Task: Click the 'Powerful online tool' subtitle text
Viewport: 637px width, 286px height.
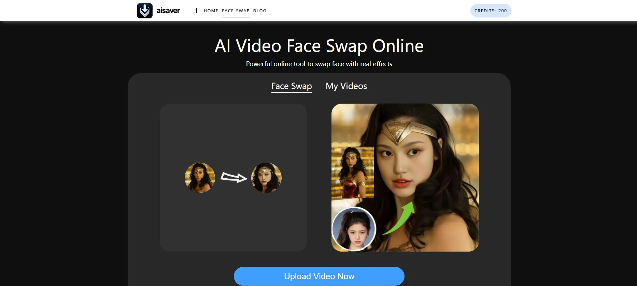Action: [319, 64]
